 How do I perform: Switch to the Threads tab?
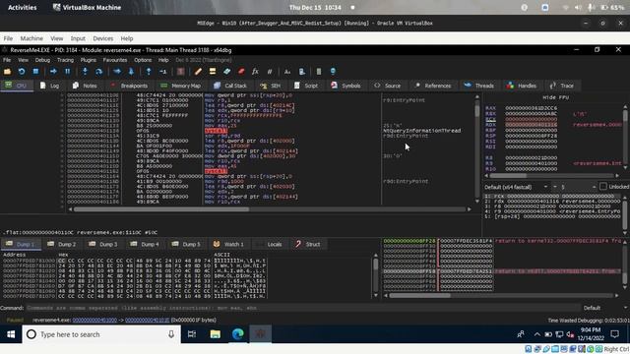coord(479,86)
